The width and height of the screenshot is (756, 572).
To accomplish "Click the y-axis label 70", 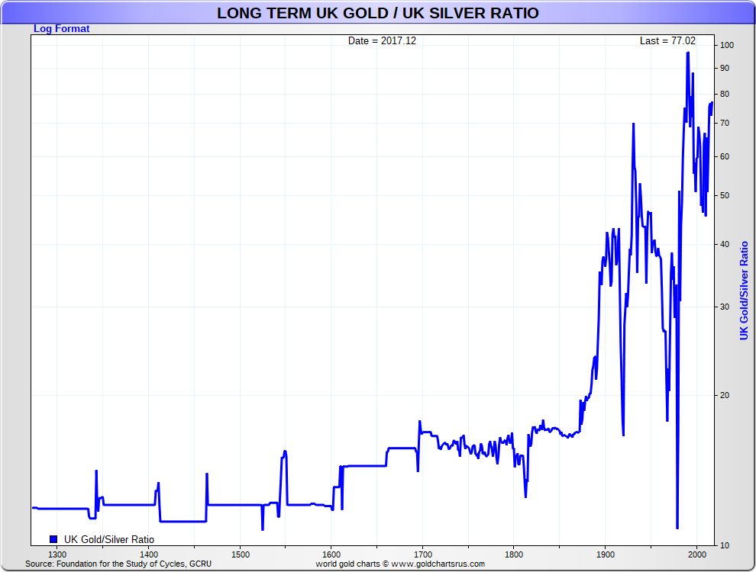I will coord(725,124).
